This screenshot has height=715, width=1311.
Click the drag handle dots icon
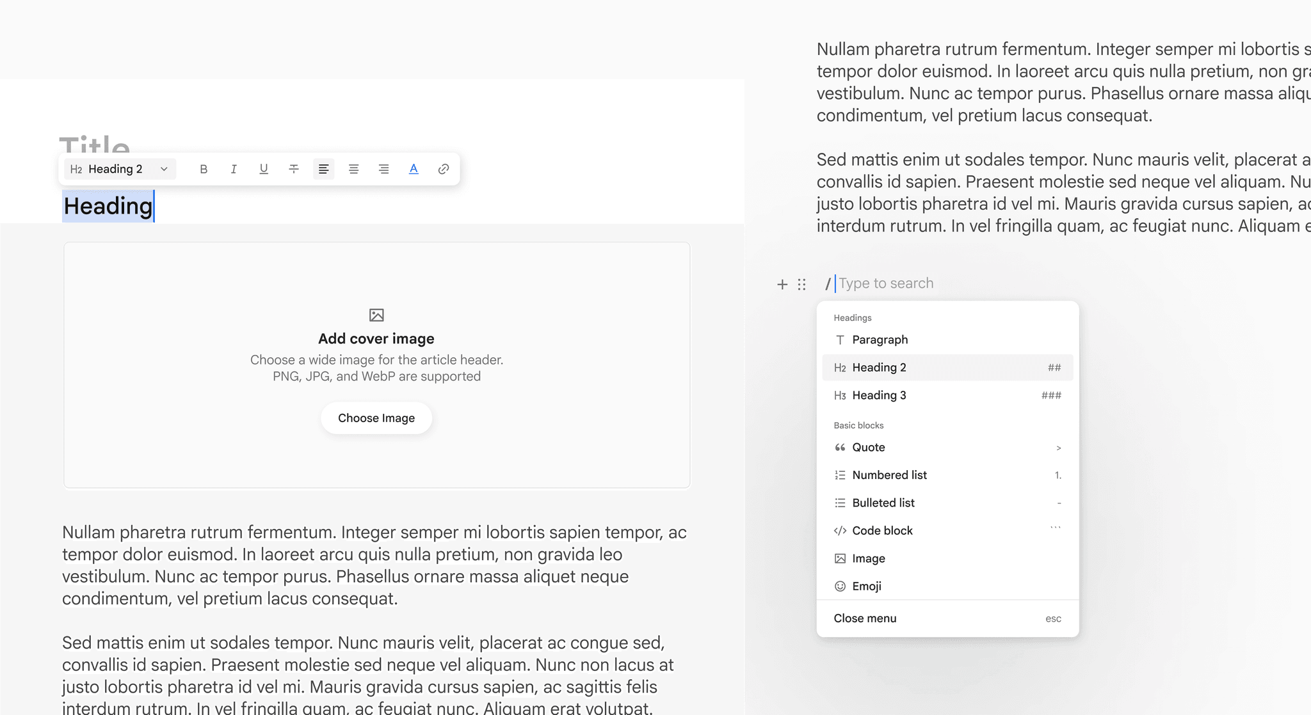click(802, 285)
